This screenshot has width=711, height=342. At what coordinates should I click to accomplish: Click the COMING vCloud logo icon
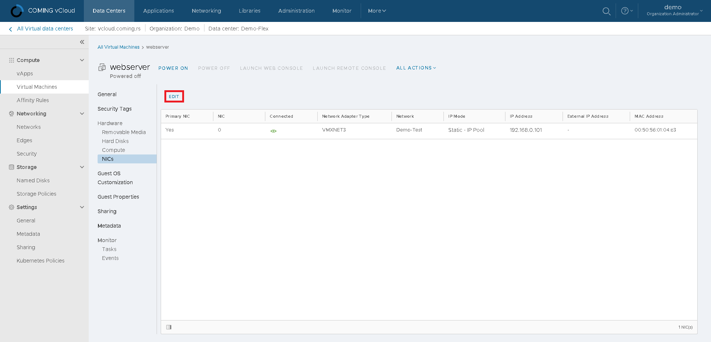(17, 11)
